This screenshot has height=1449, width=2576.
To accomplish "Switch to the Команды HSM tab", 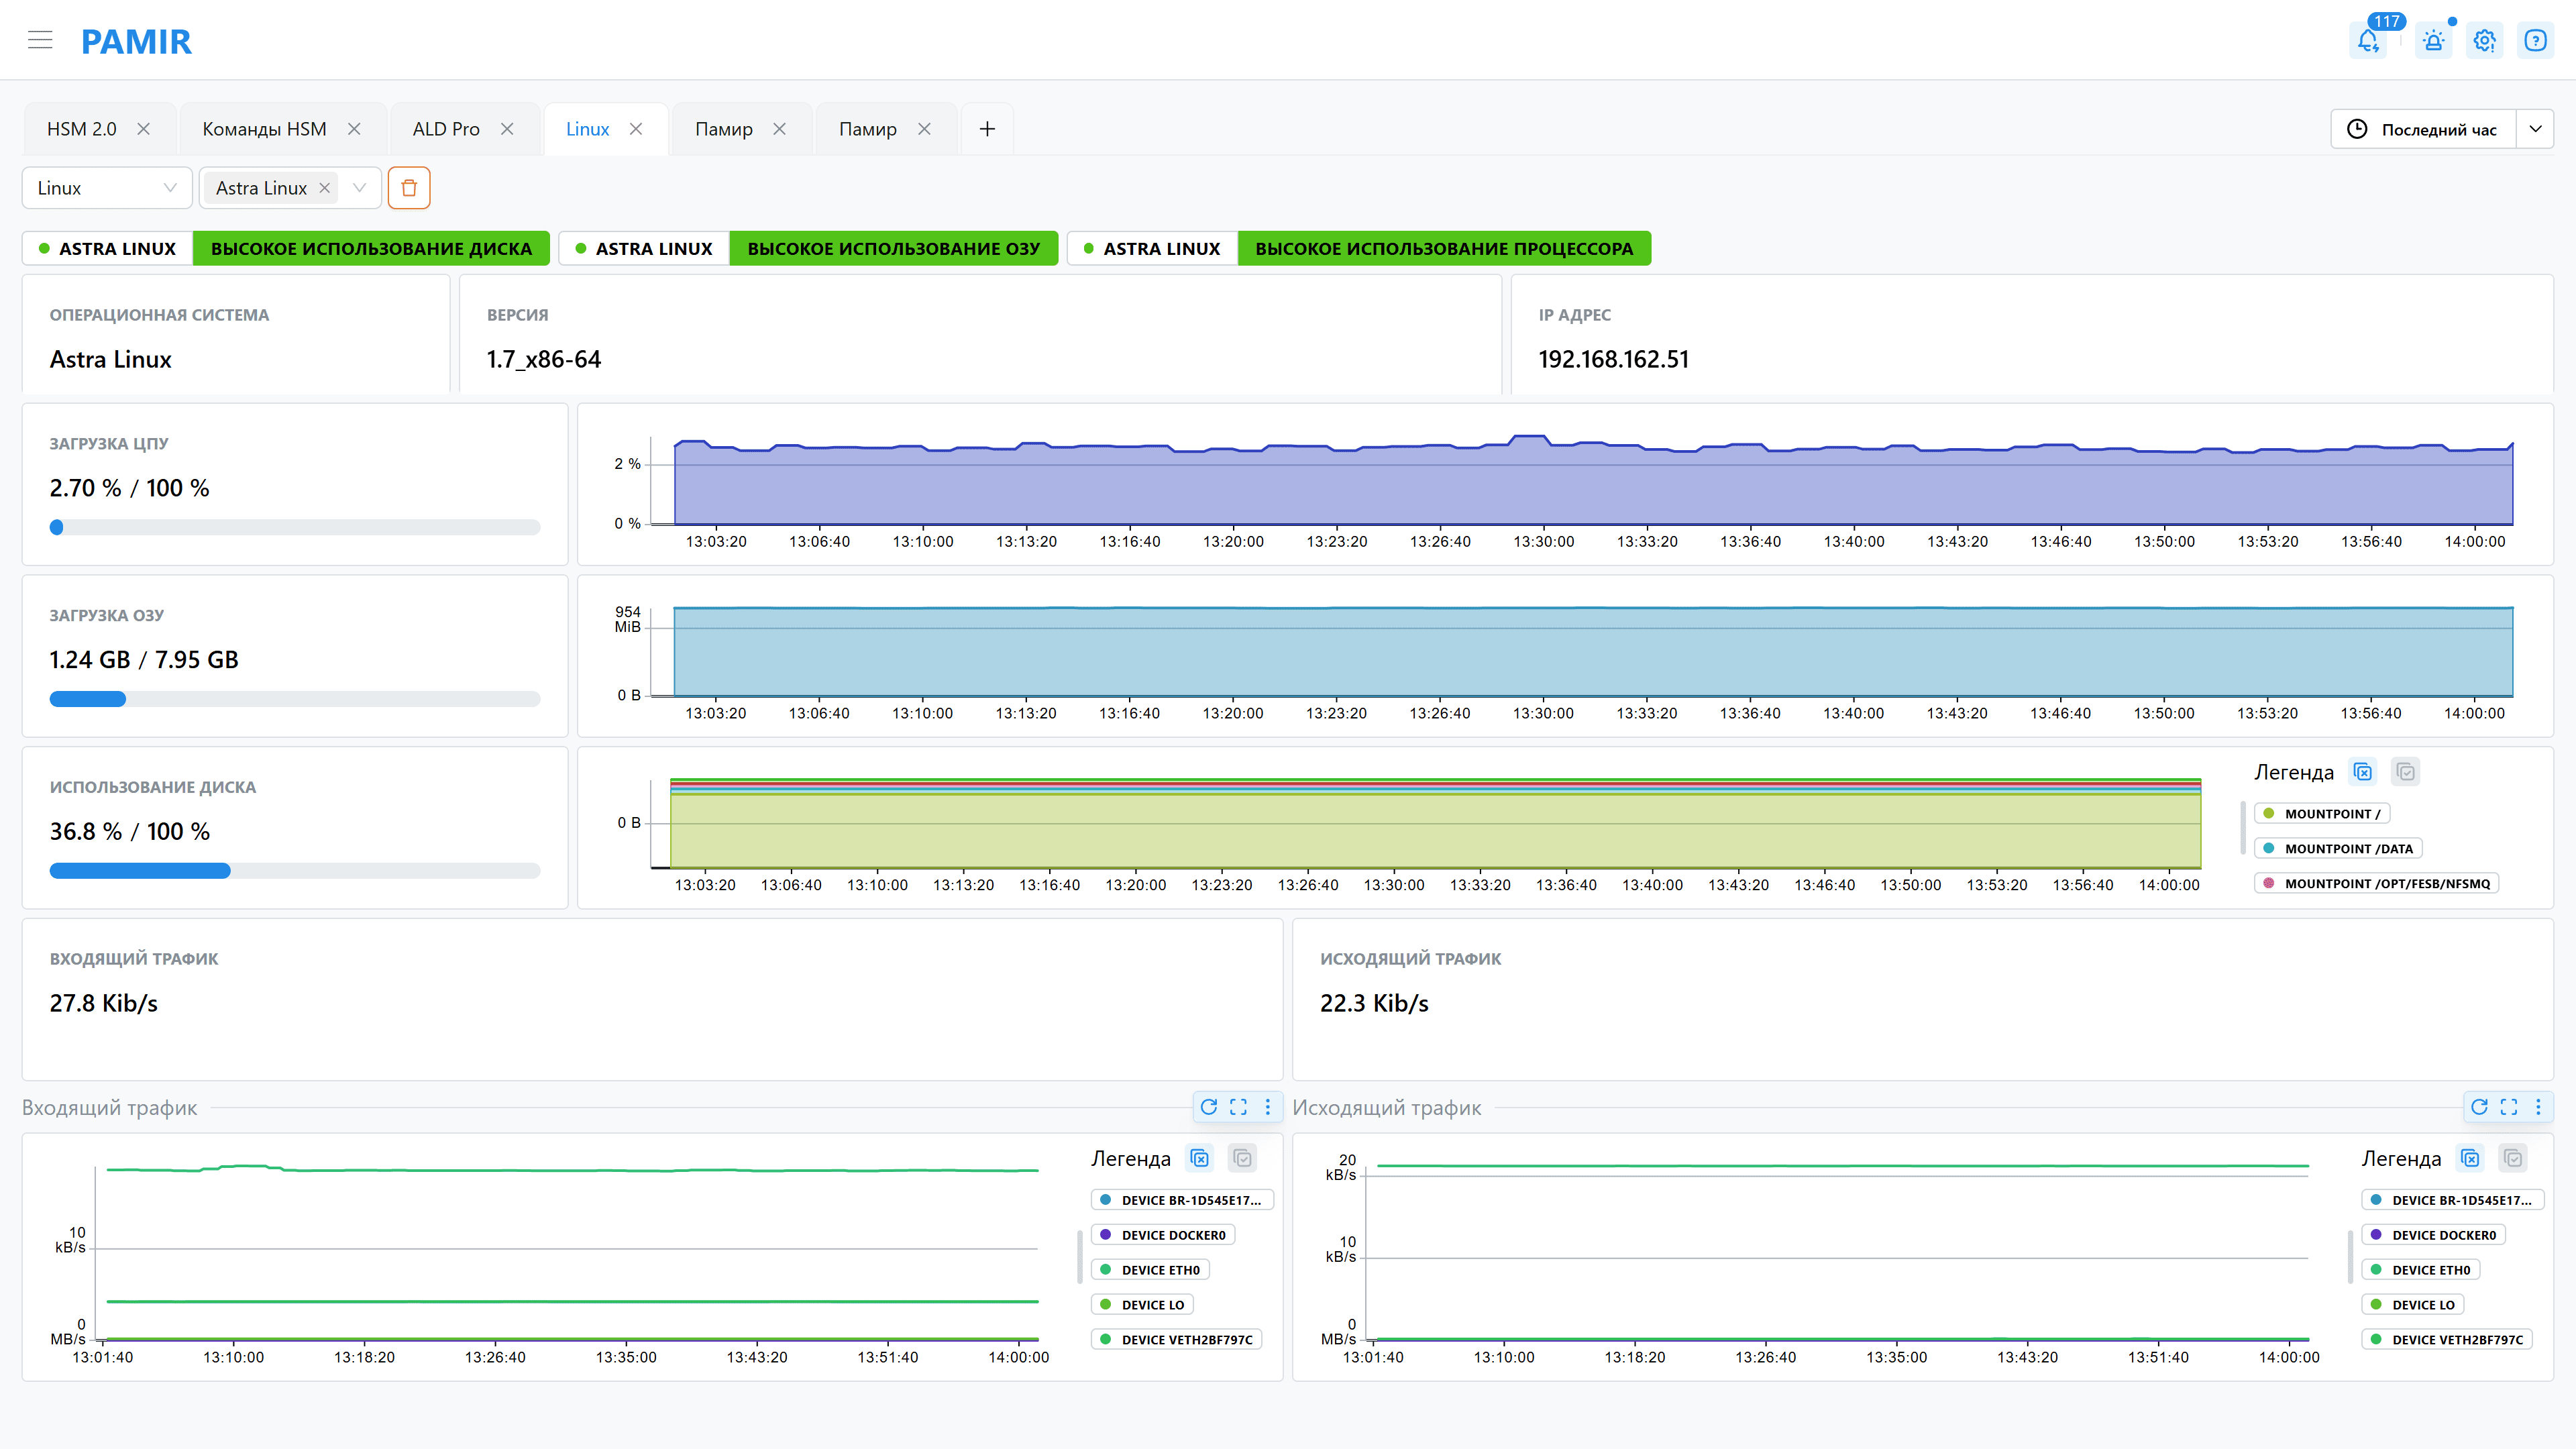I will 264,129.
